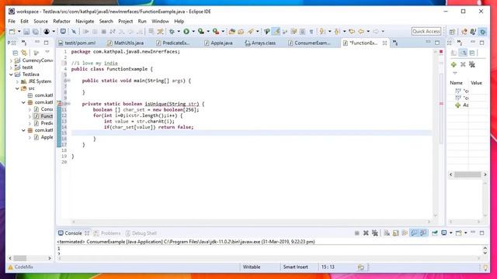Click the CodeMix warning status icon

pyautogui.click(x=10, y=267)
